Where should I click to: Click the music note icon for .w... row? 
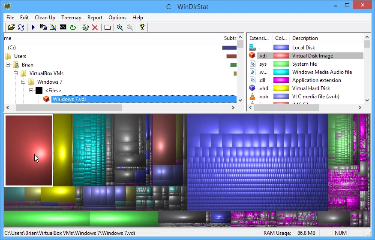[x=252, y=72]
